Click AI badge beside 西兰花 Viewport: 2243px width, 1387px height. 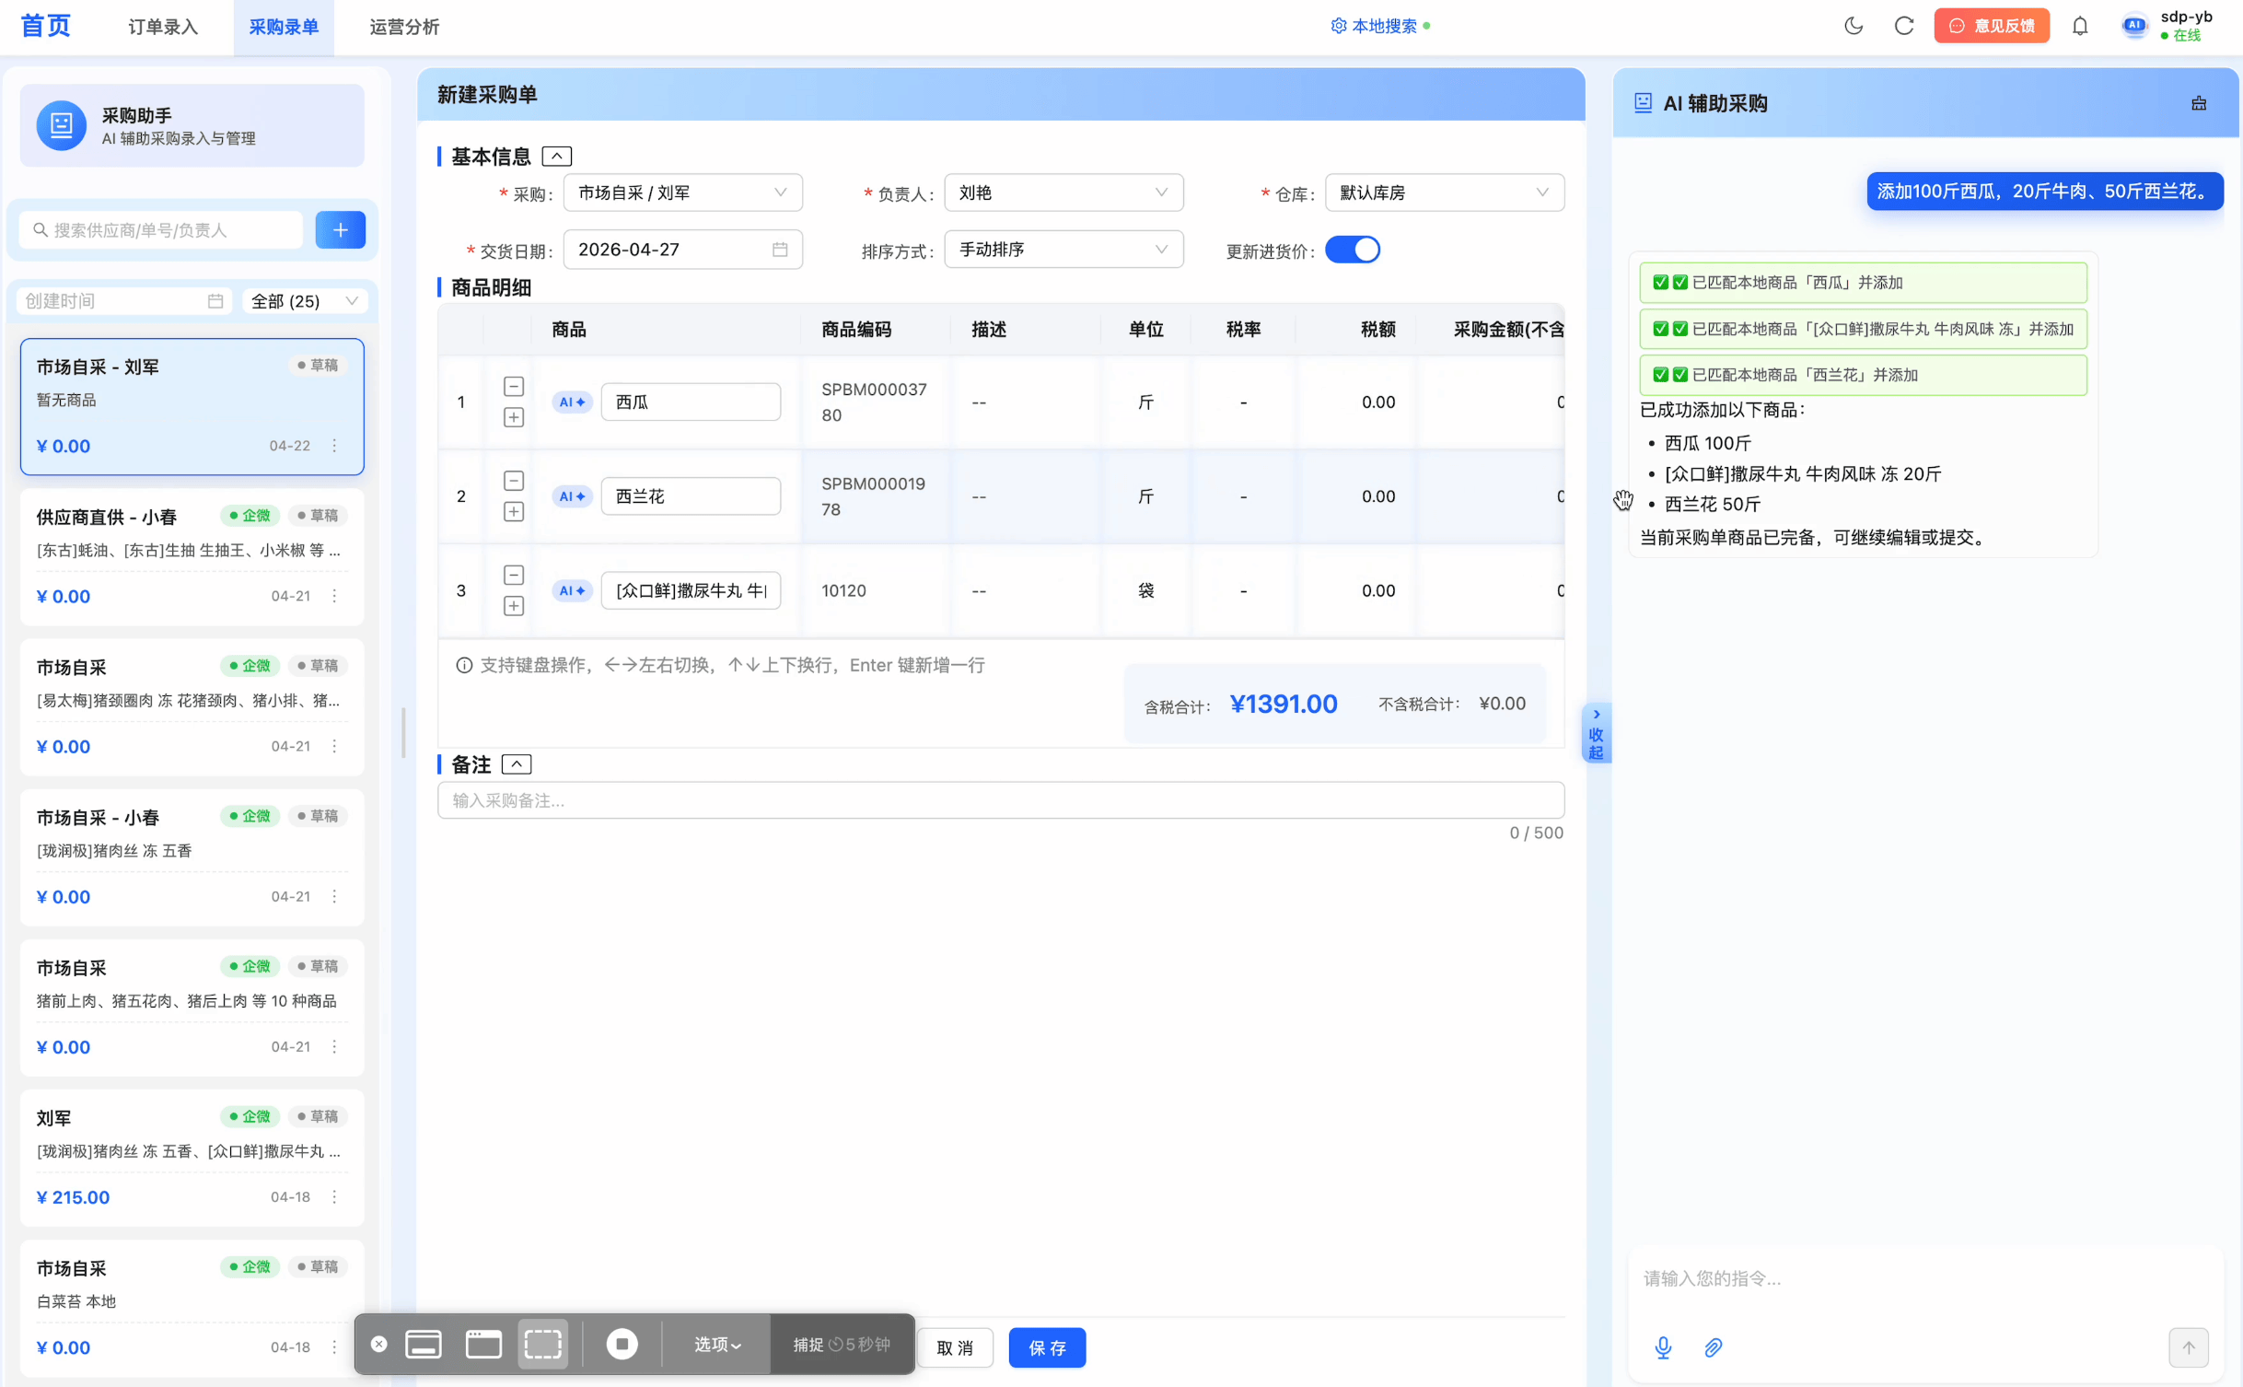pos(572,496)
